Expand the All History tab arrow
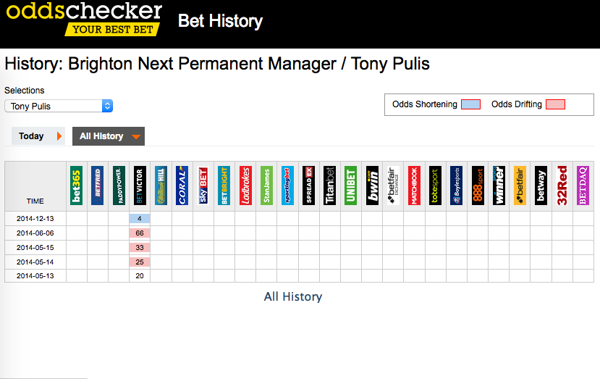The image size is (600, 379). pos(136,136)
